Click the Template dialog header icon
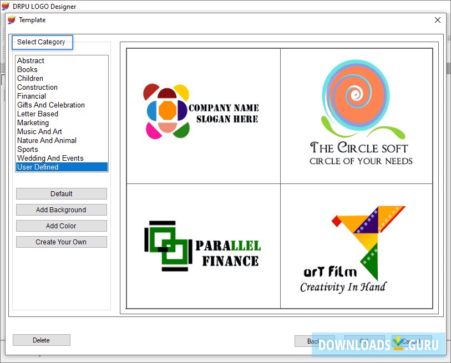 click(x=11, y=19)
